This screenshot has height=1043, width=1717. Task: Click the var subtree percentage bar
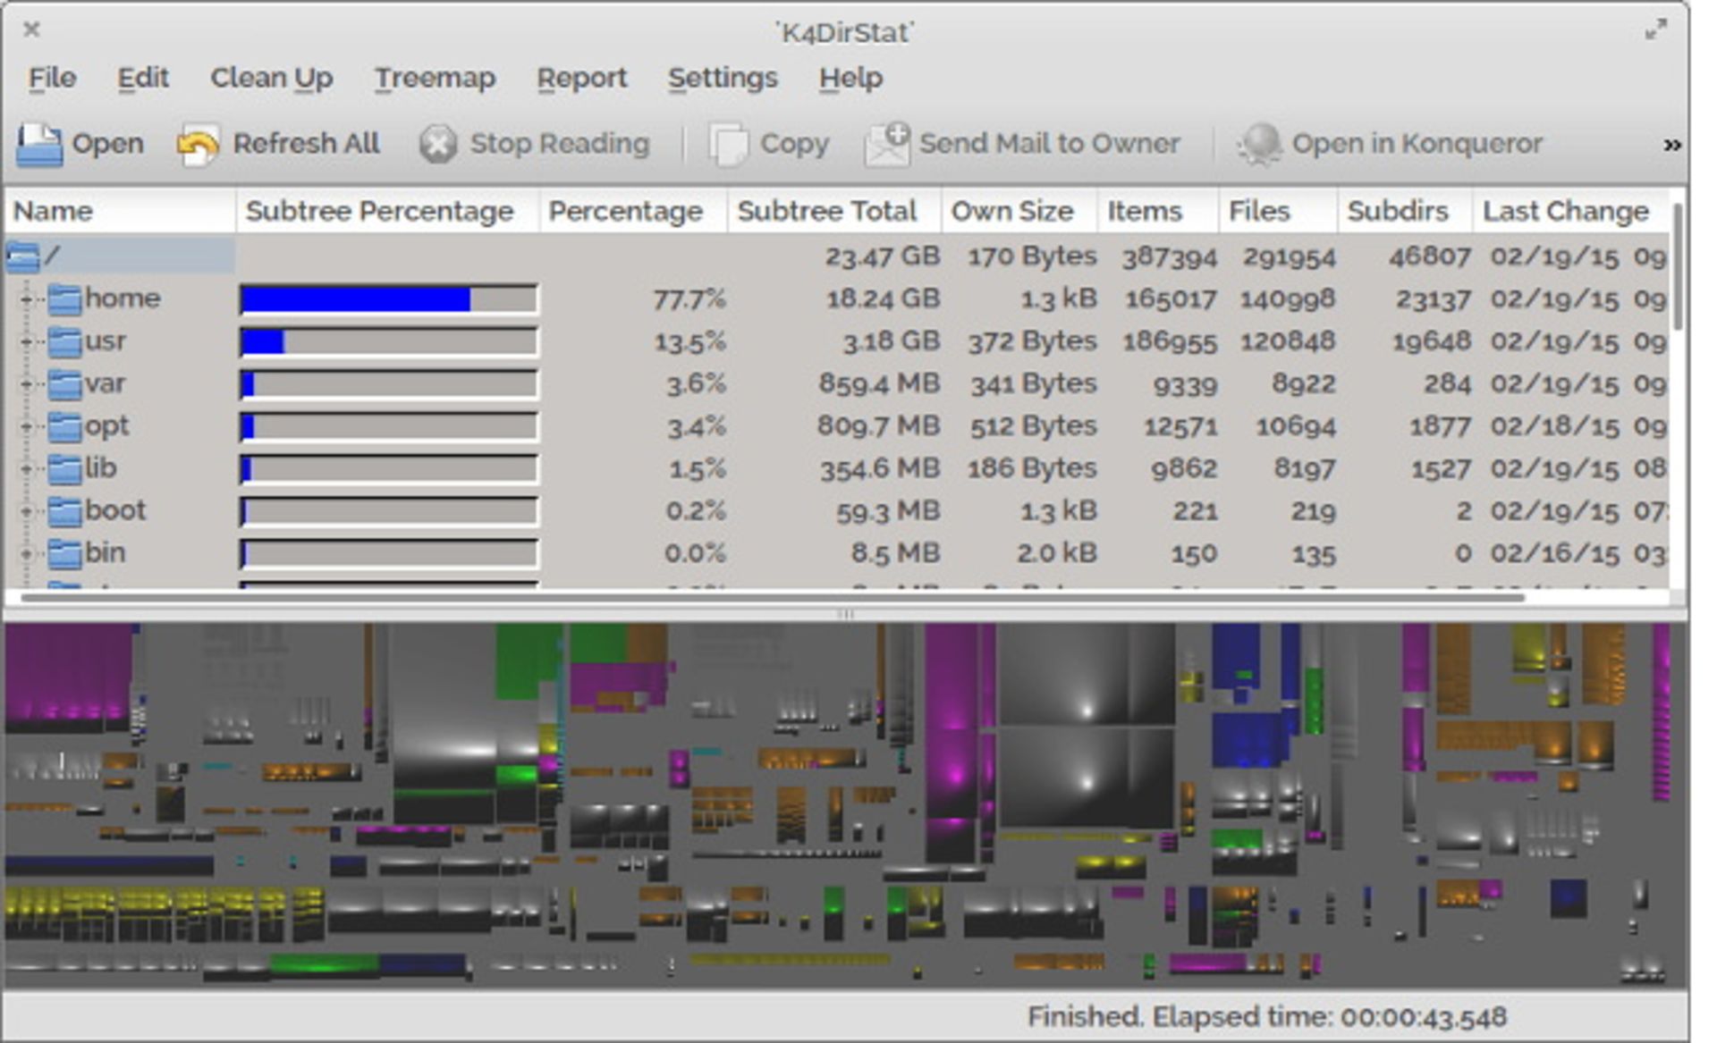[389, 384]
